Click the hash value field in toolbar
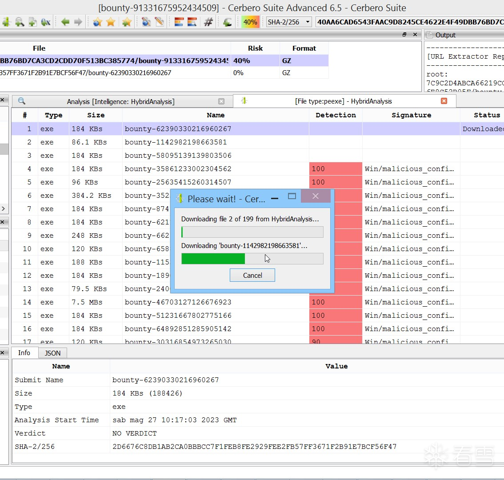Viewport: 504px width, 480px height. [x=410, y=22]
